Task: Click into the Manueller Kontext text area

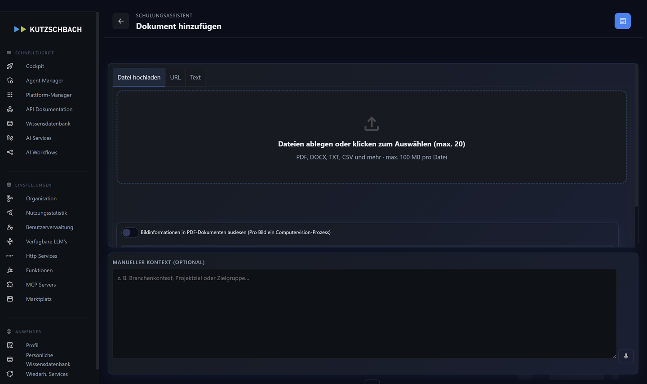Action: coord(364,313)
